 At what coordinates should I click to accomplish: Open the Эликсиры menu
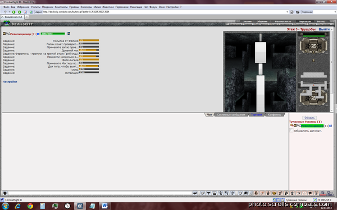86,7
